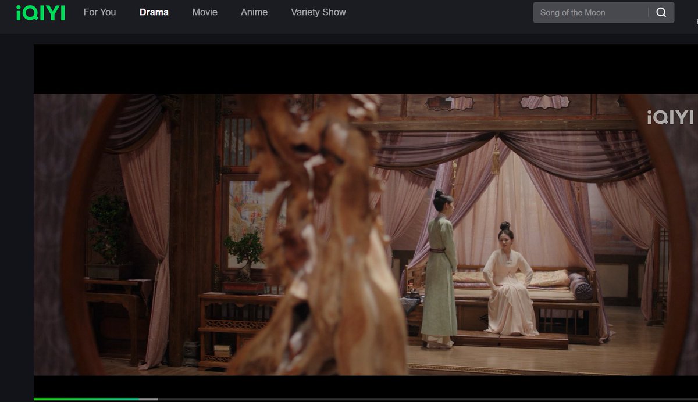The image size is (698, 402).
Task: Focus the Song of the Moon search field
Action: 590,12
